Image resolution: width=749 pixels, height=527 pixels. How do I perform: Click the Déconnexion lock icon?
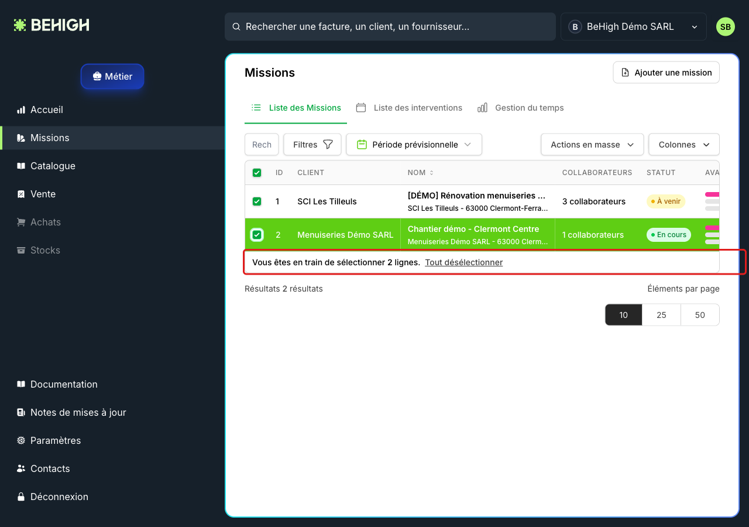coord(21,497)
